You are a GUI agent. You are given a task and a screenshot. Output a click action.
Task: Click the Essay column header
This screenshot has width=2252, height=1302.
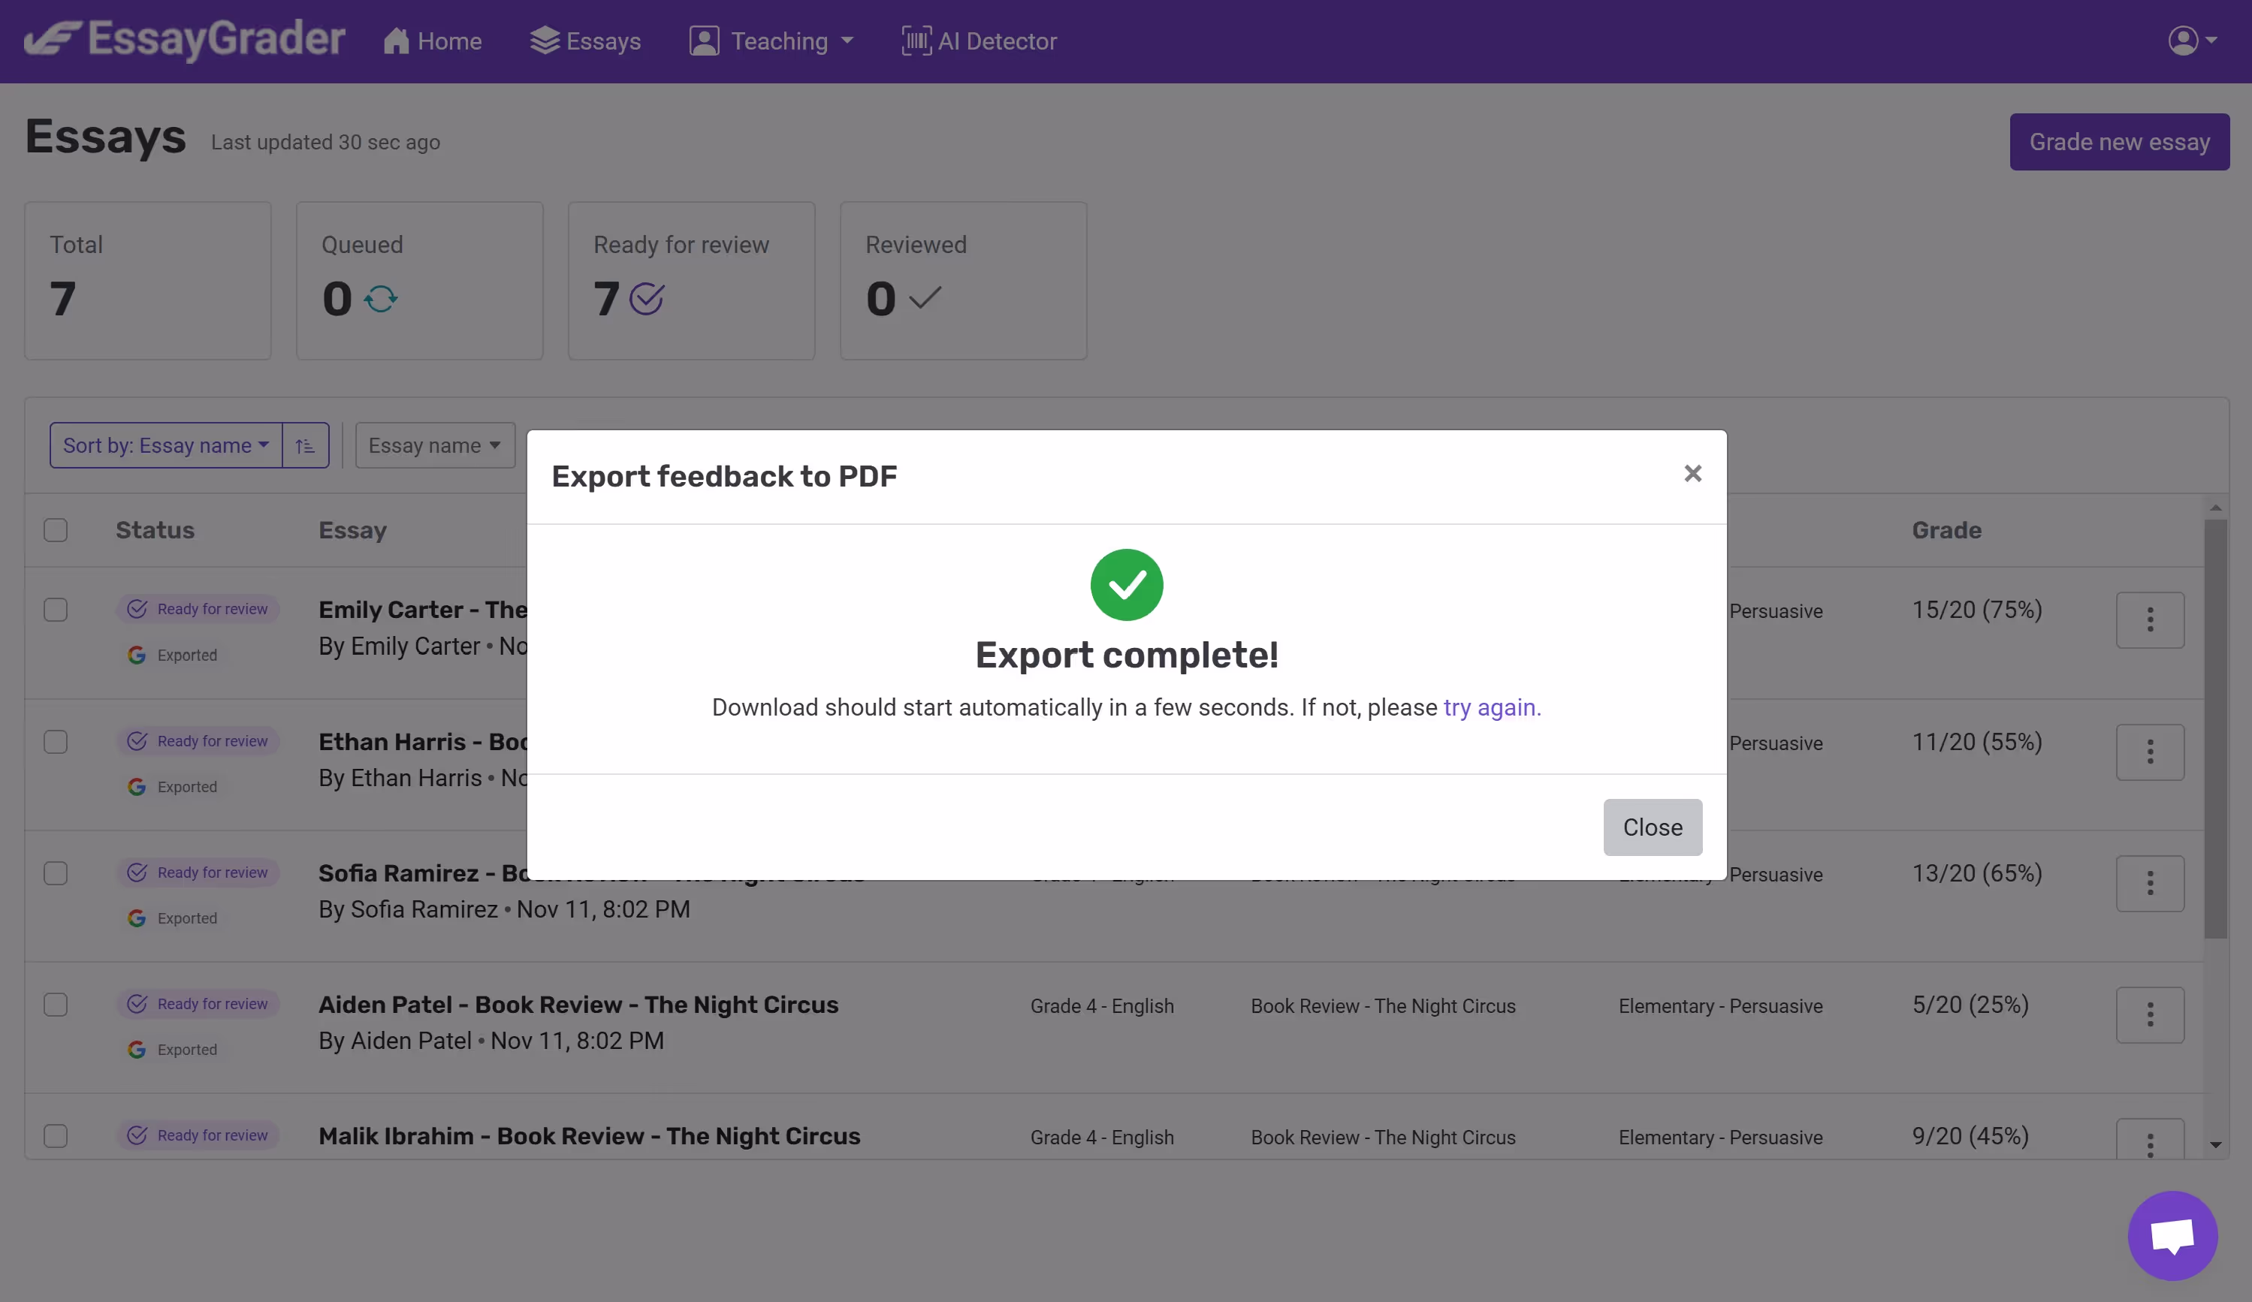point(353,529)
